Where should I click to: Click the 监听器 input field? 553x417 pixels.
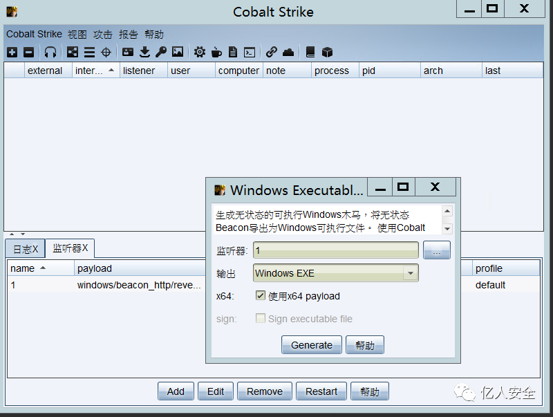(x=336, y=250)
